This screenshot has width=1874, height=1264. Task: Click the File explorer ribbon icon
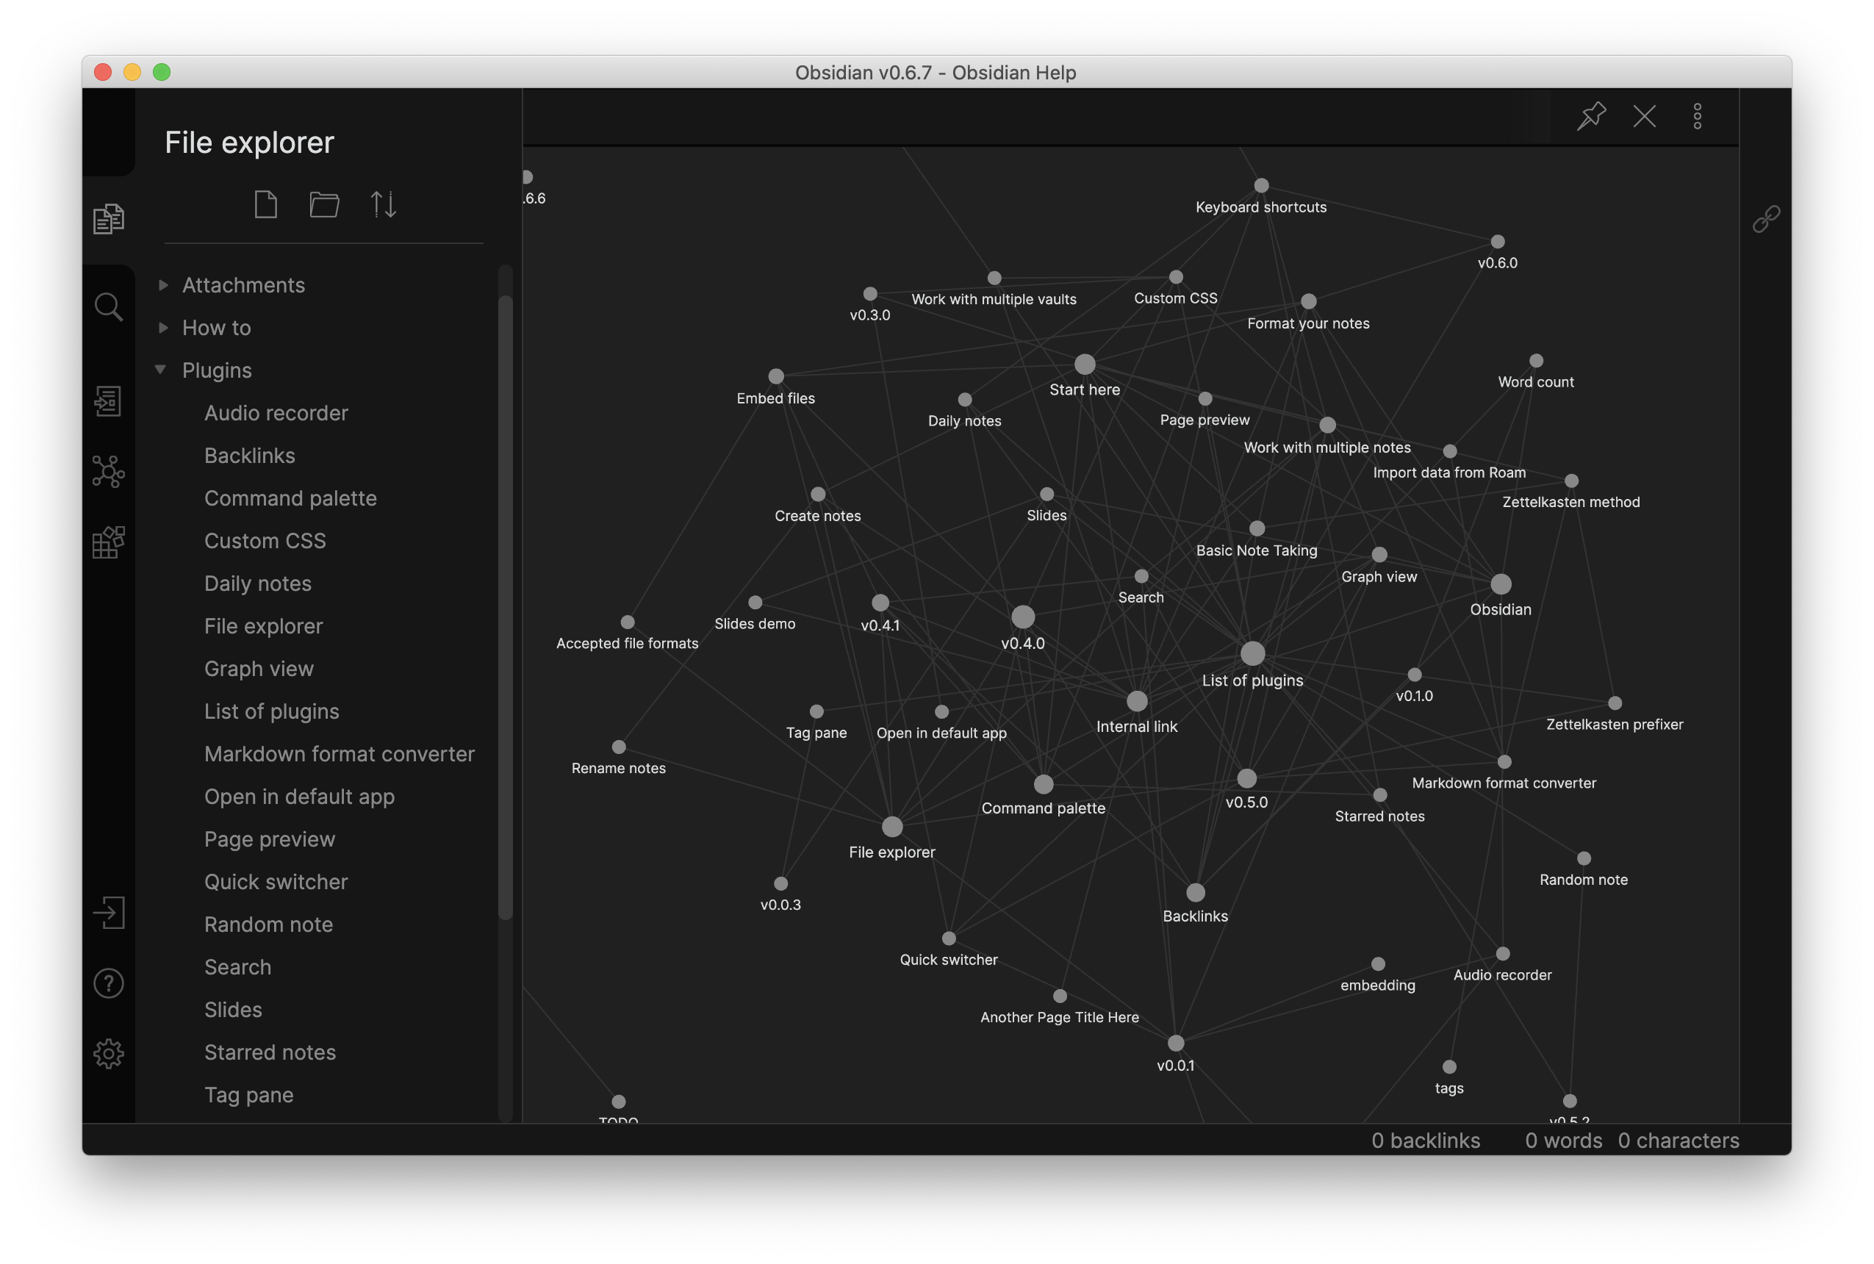click(108, 218)
